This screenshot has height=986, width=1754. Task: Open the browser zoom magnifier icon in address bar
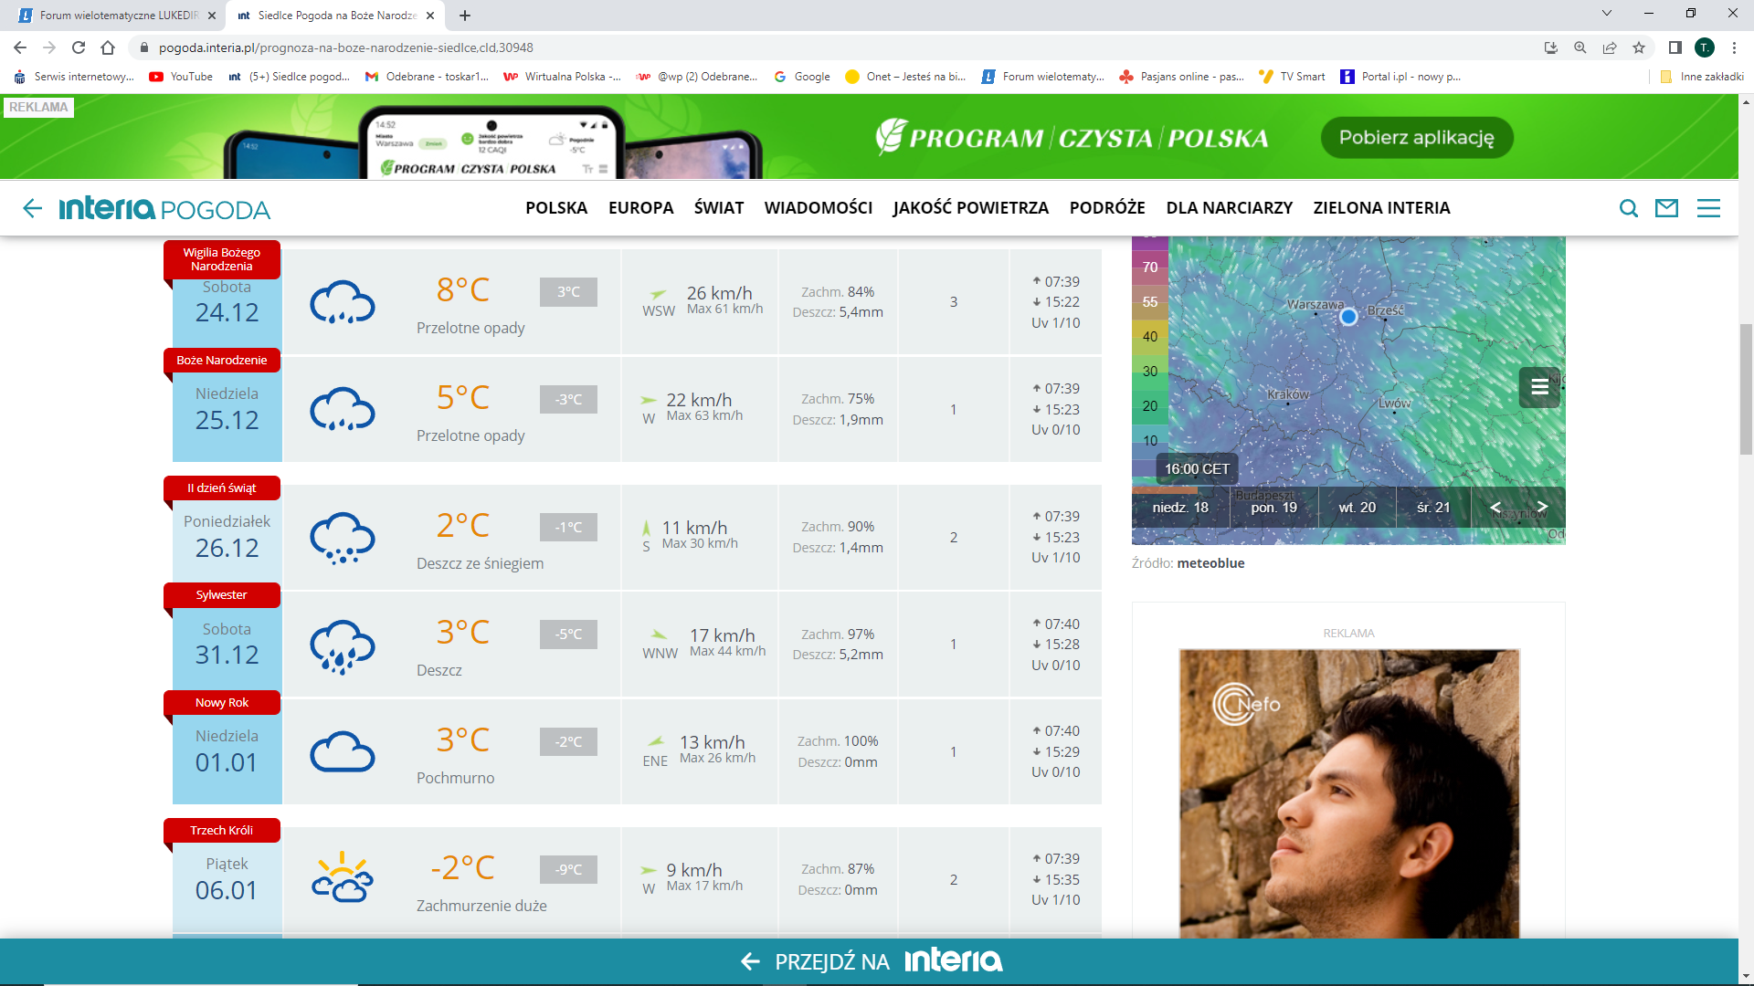tap(1580, 47)
